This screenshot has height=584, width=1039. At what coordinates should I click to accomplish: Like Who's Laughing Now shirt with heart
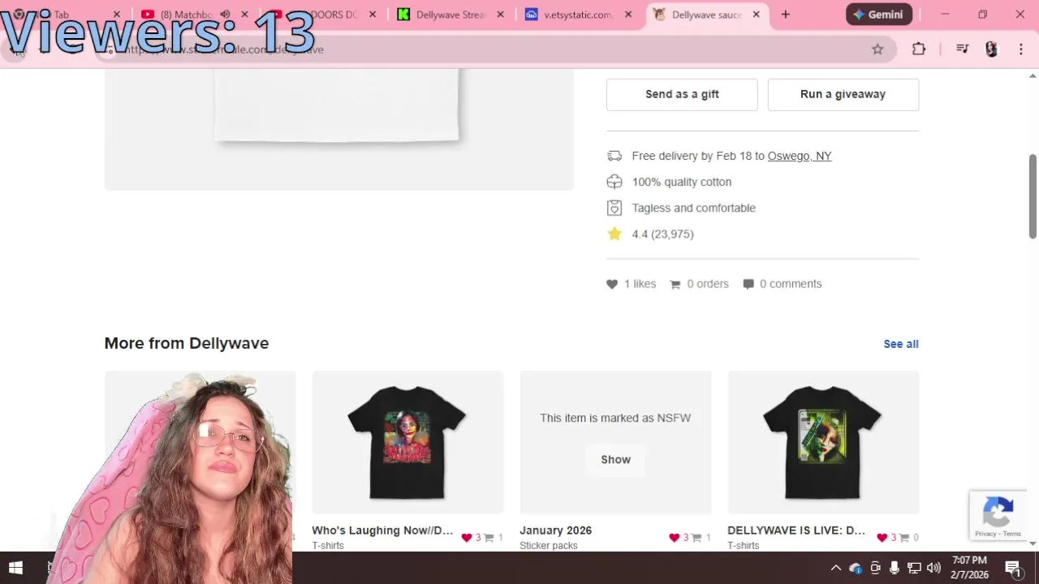(x=467, y=538)
